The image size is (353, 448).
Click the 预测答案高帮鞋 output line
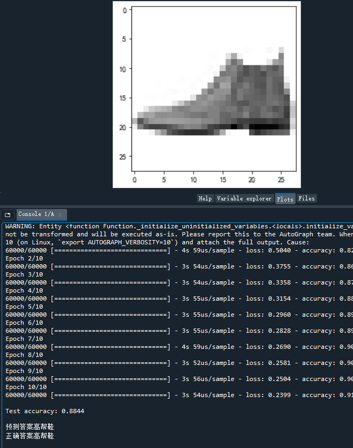click(x=30, y=427)
